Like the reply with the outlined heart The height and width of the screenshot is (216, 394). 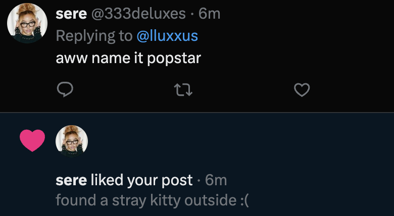(x=302, y=90)
